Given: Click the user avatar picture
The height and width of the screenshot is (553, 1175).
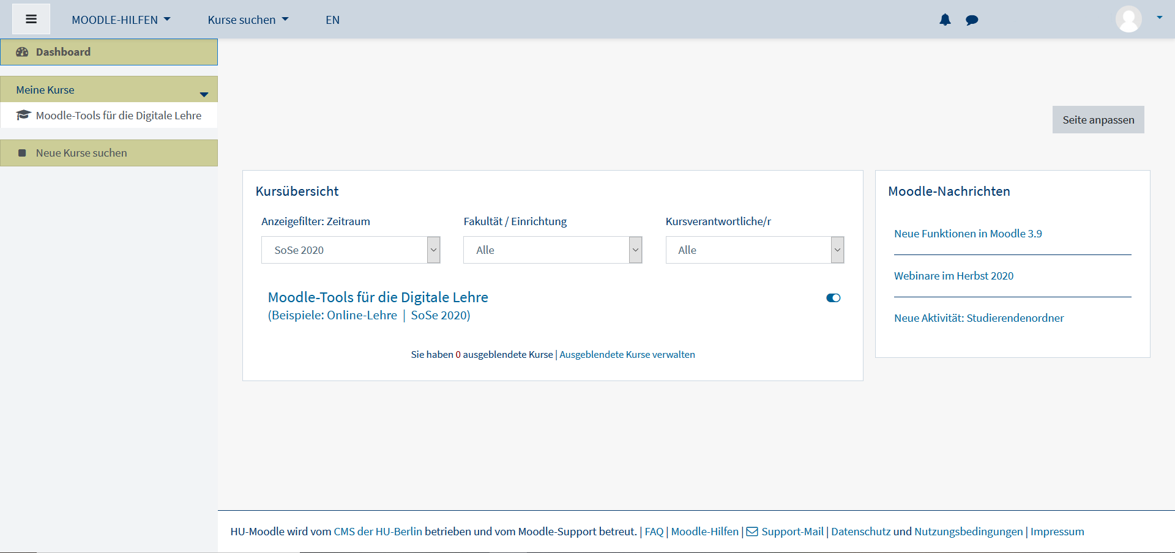Looking at the screenshot, I should (x=1128, y=19).
